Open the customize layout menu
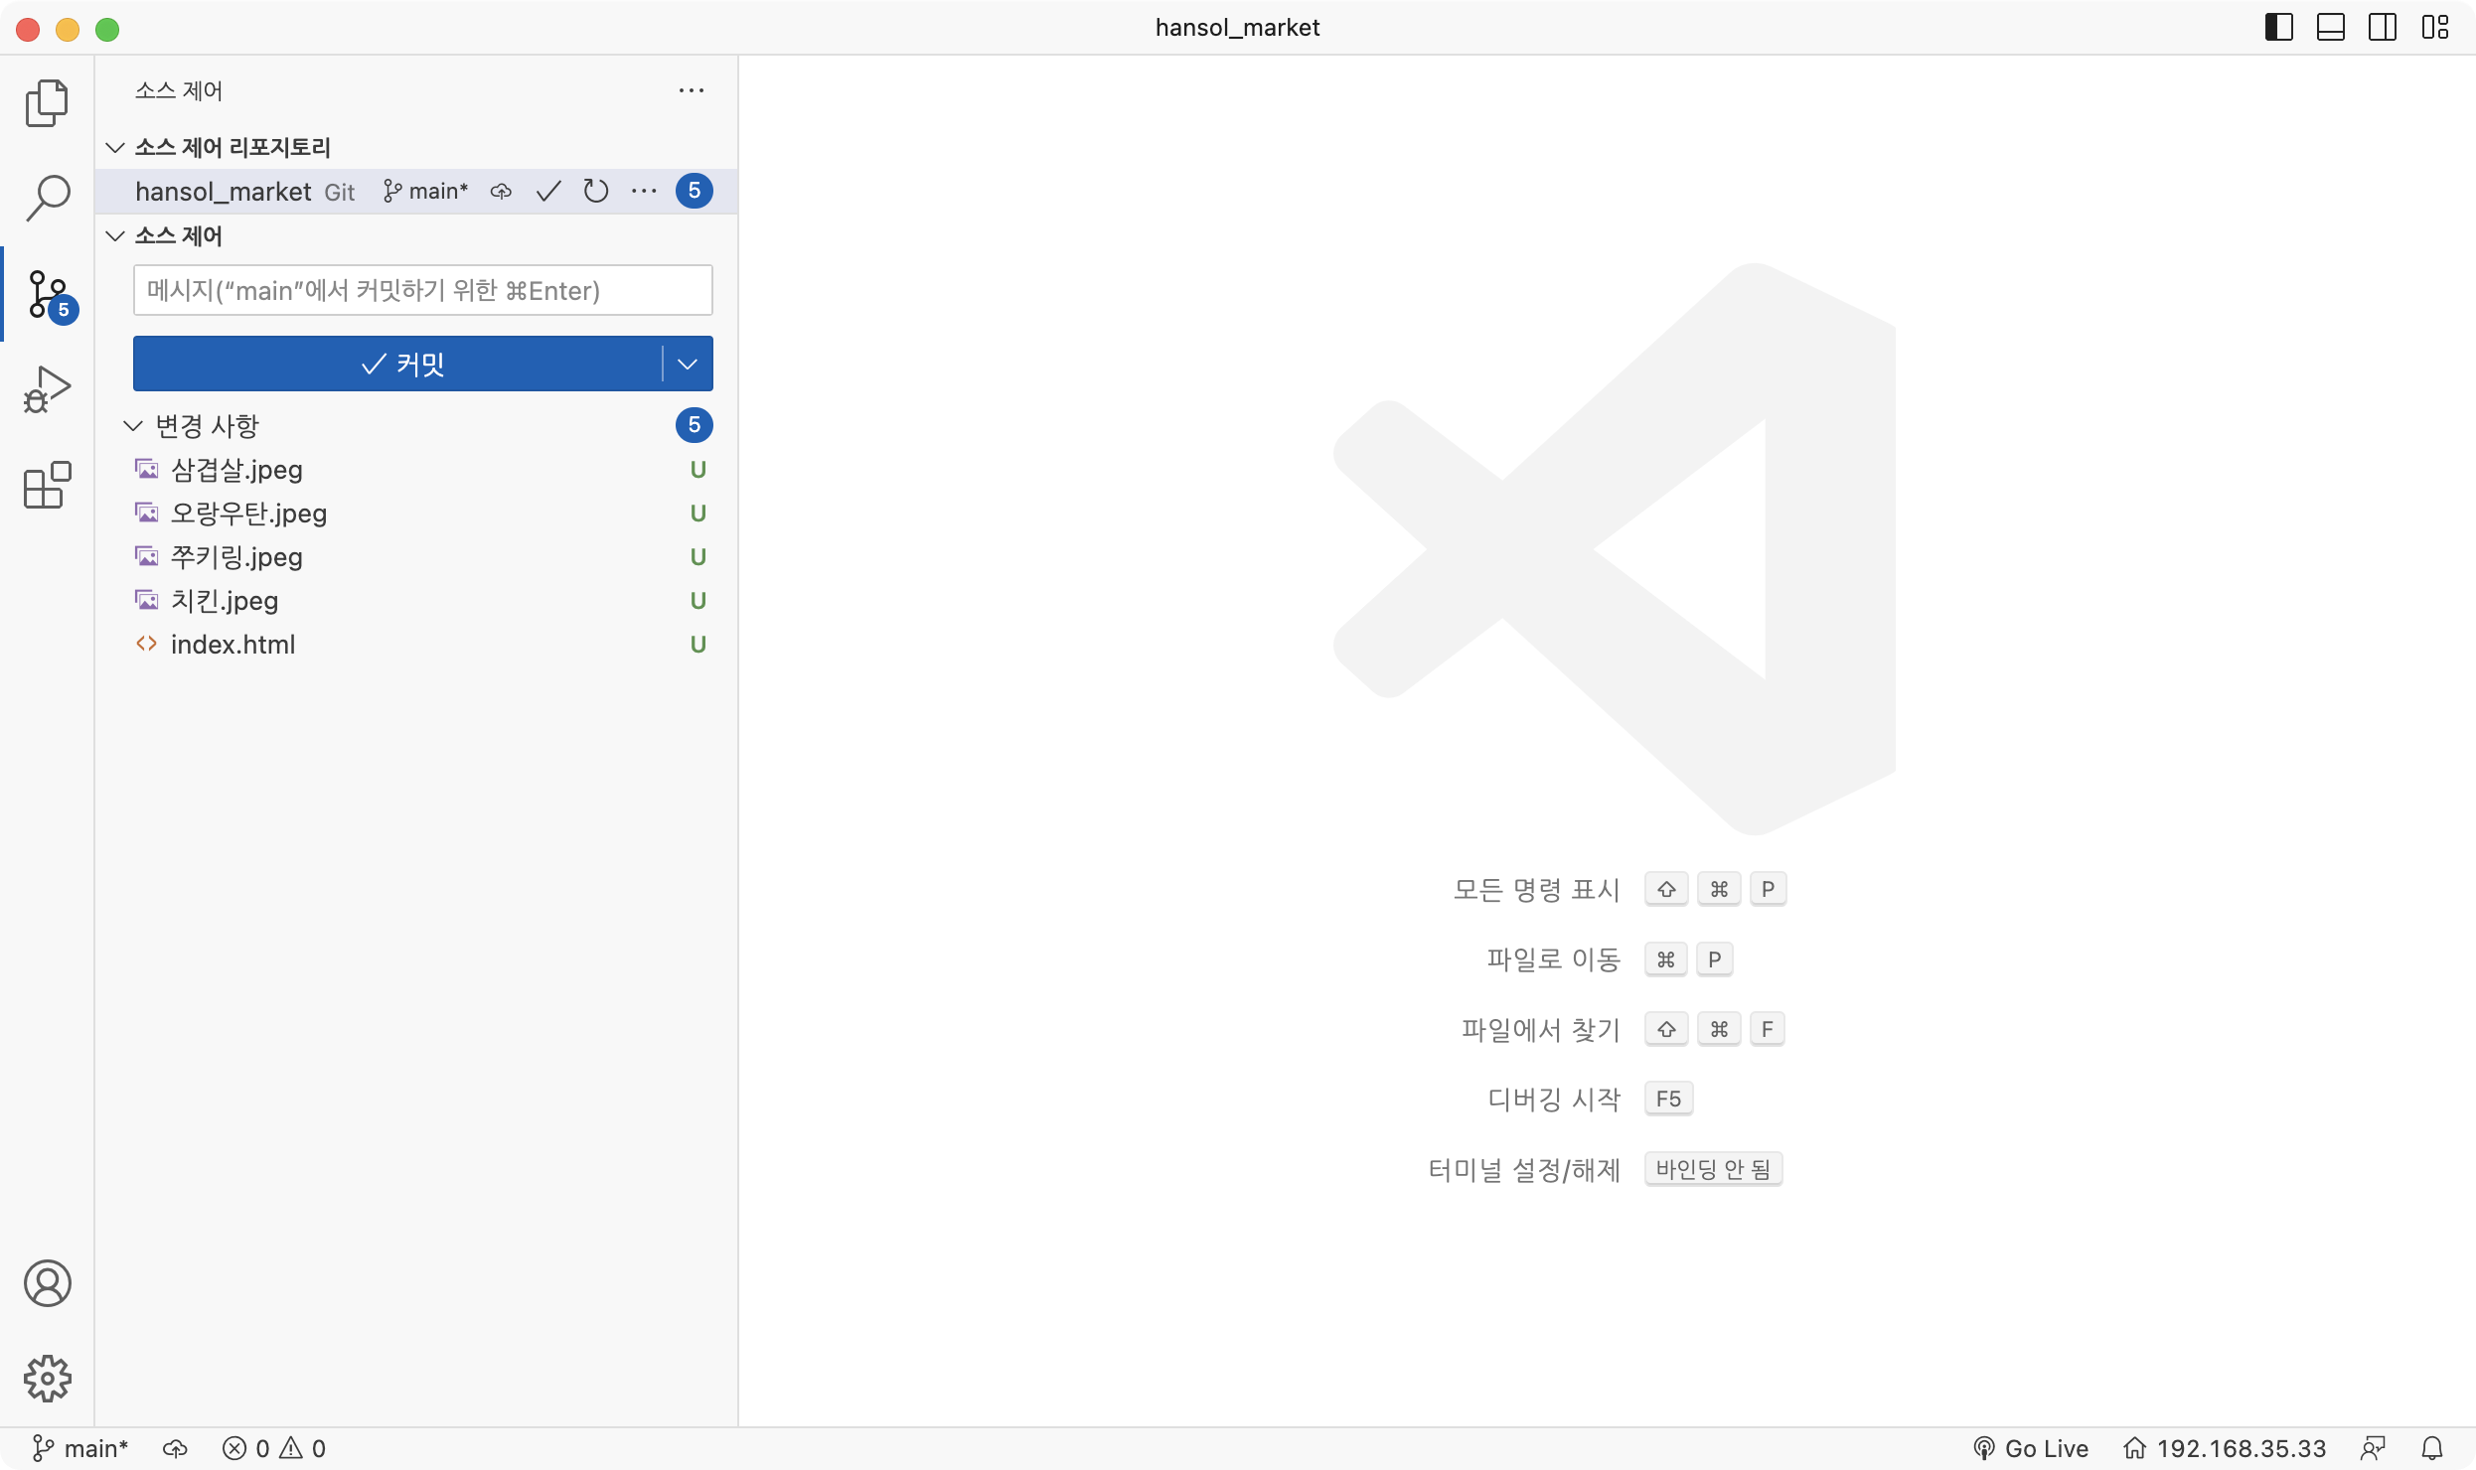Screen dimensions: 2476x1470 [x=2435, y=27]
